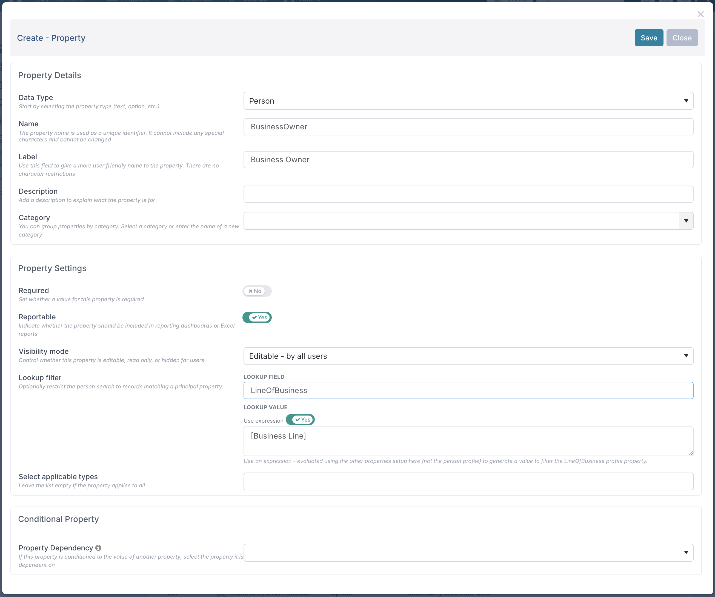Click the Lookup Value expression text area

468,441
